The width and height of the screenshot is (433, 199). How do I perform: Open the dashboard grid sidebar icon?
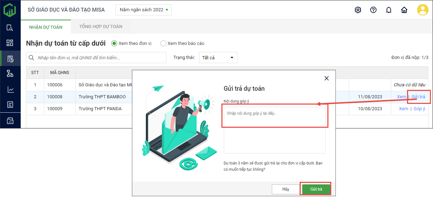(10, 43)
